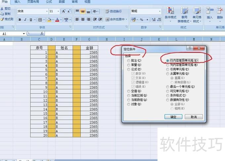225x161 pixels.
Task: Increase decimal places
Action: tap(154, 20)
